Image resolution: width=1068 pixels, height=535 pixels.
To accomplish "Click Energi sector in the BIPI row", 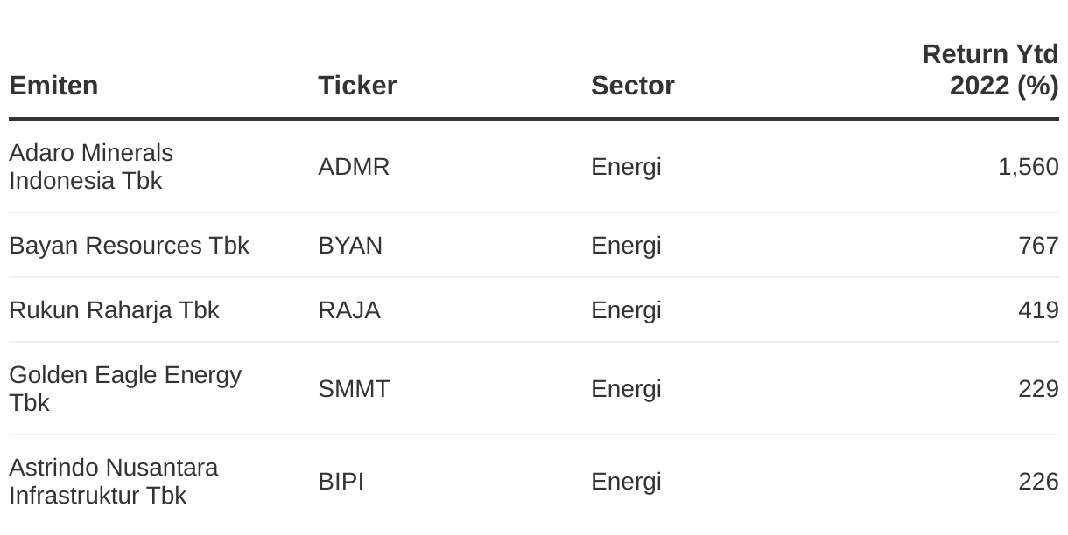I will pos(626,483).
